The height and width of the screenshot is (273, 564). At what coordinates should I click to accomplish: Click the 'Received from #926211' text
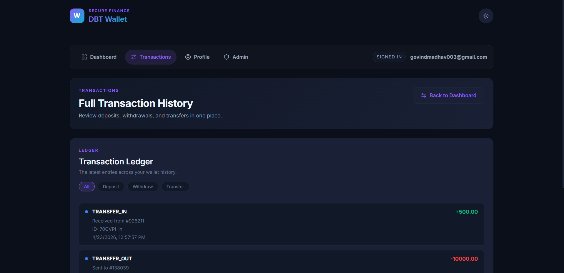pyautogui.click(x=118, y=221)
